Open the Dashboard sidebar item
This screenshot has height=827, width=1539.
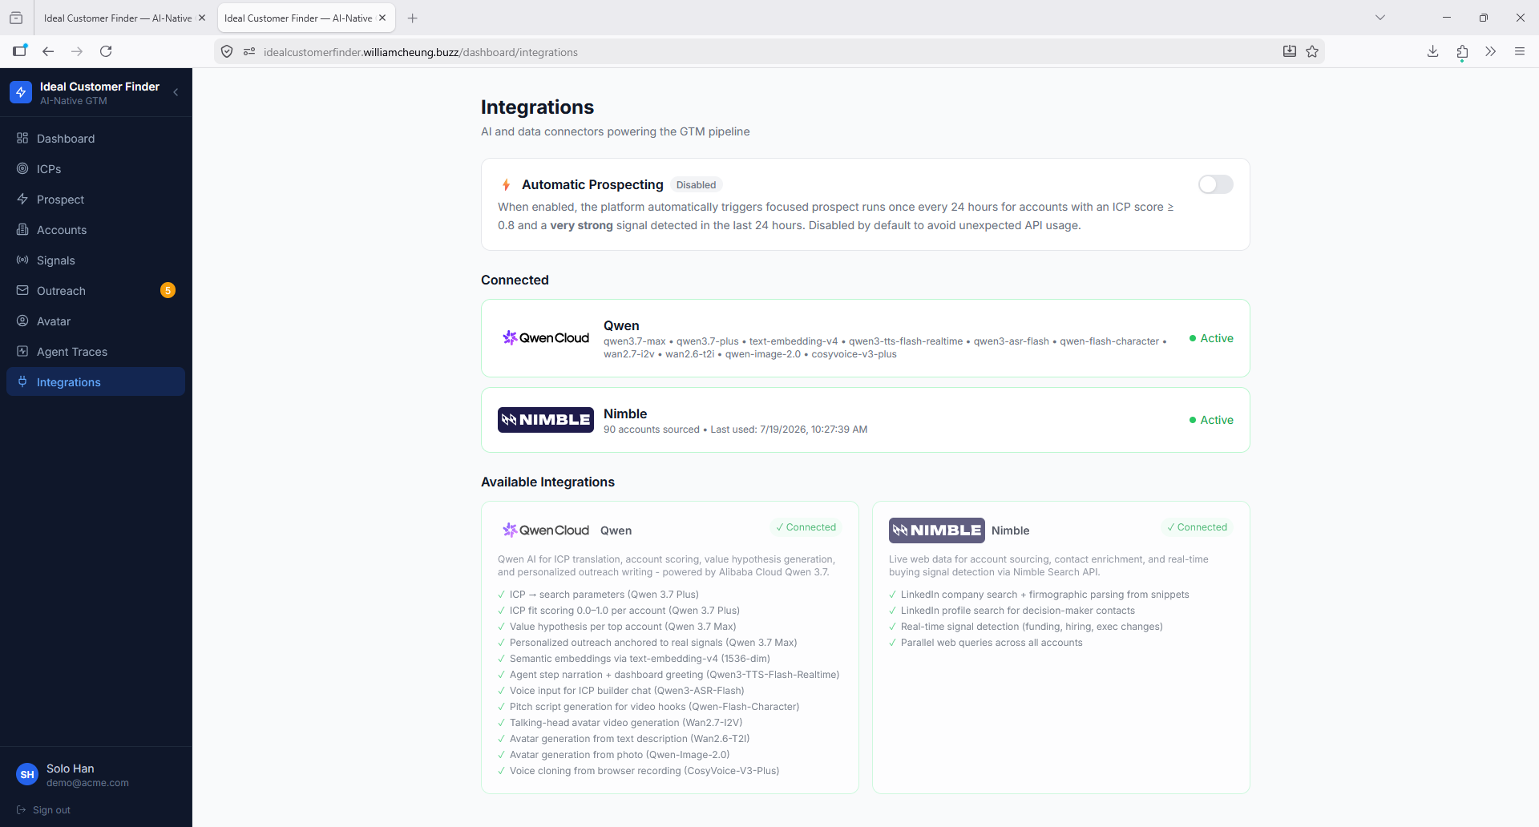coord(95,139)
